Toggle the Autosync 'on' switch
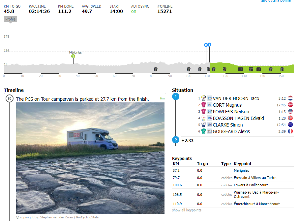298x221 pixels. (x=134, y=12)
